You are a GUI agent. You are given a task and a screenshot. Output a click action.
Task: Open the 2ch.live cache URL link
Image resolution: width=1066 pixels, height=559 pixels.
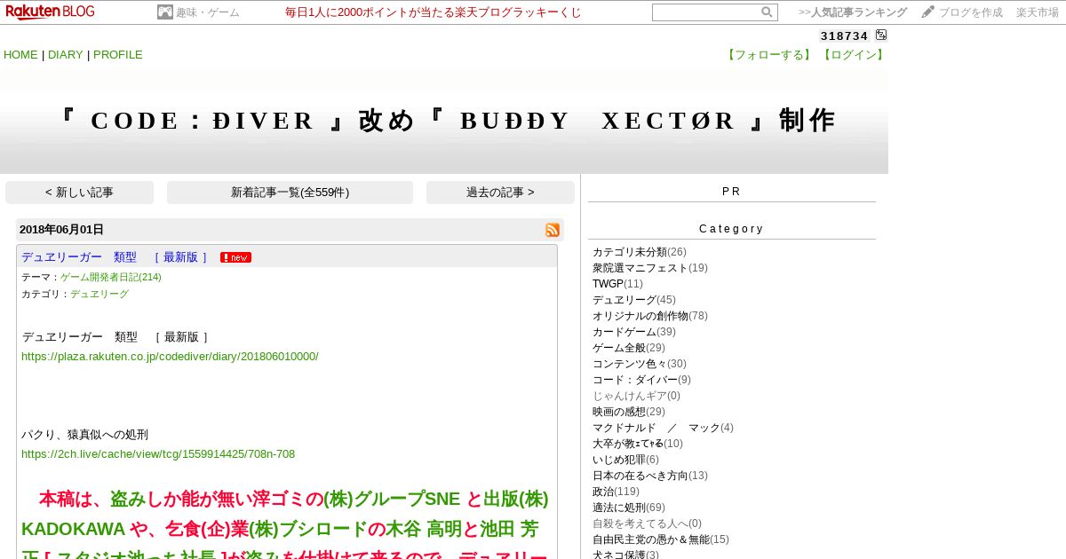point(158,454)
